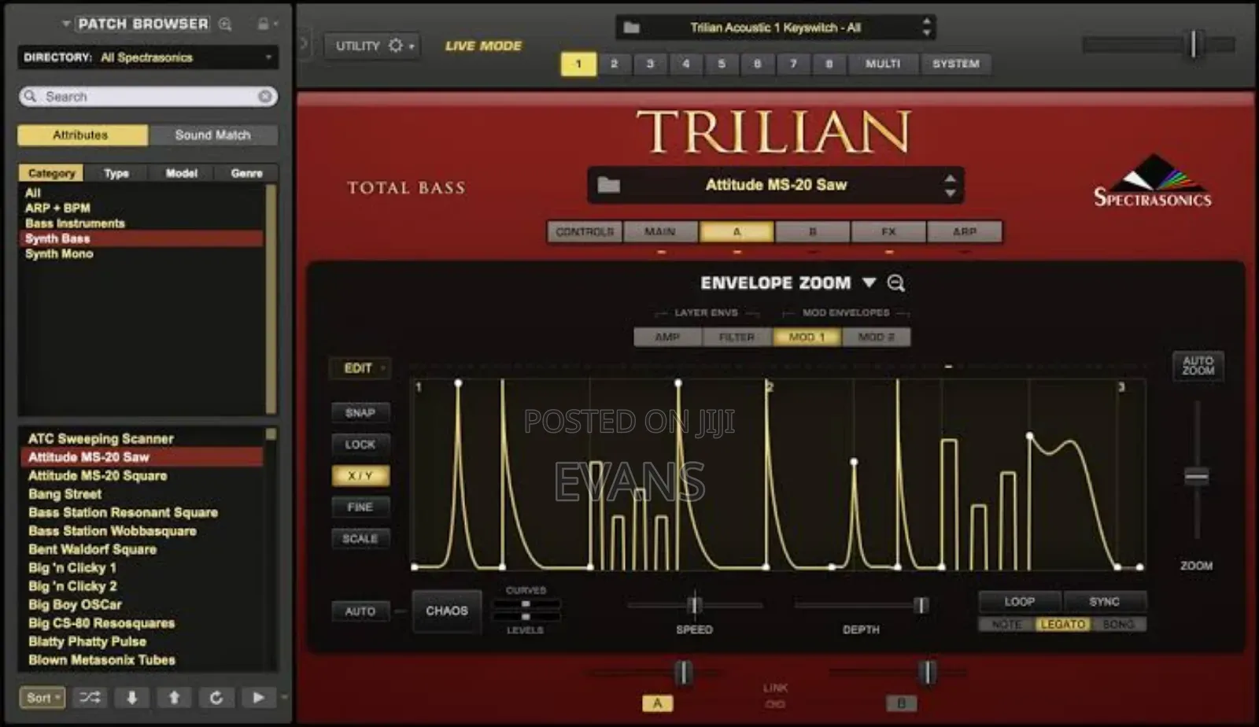Screen dimensions: 1259x727
Task: Adjust the envelope SPEED slider
Action: (695, 605)
